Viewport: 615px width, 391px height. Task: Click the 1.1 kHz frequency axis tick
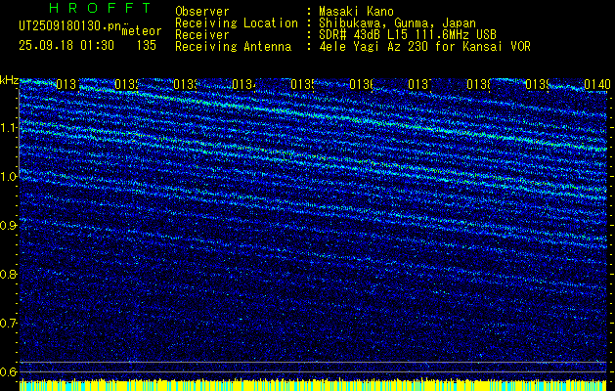point(9,127)
